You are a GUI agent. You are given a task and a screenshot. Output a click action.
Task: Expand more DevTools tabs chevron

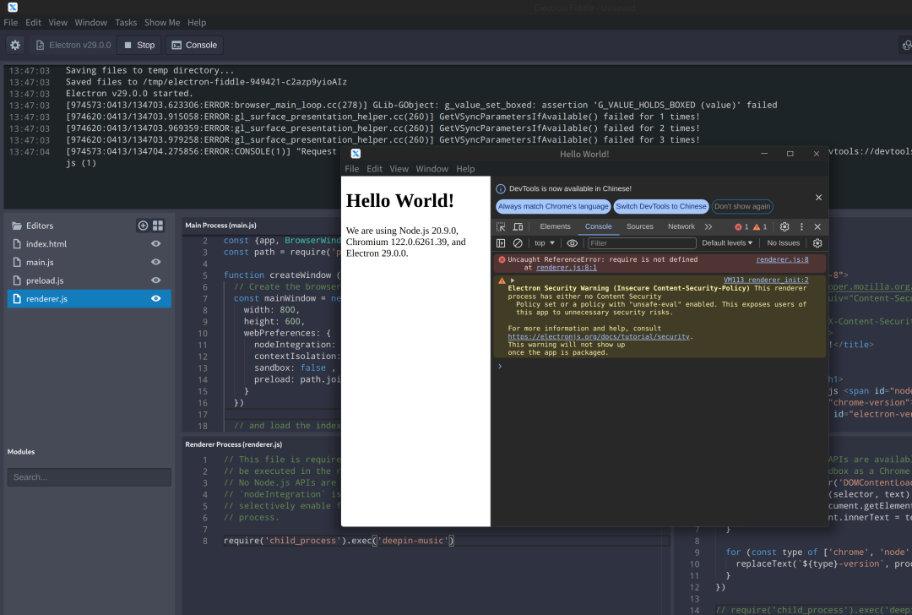point(708,226)
